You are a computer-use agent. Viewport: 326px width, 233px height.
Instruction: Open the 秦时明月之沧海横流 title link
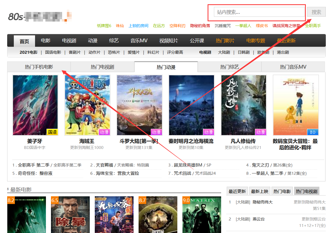pyautogui.click(x=191, y=141)
